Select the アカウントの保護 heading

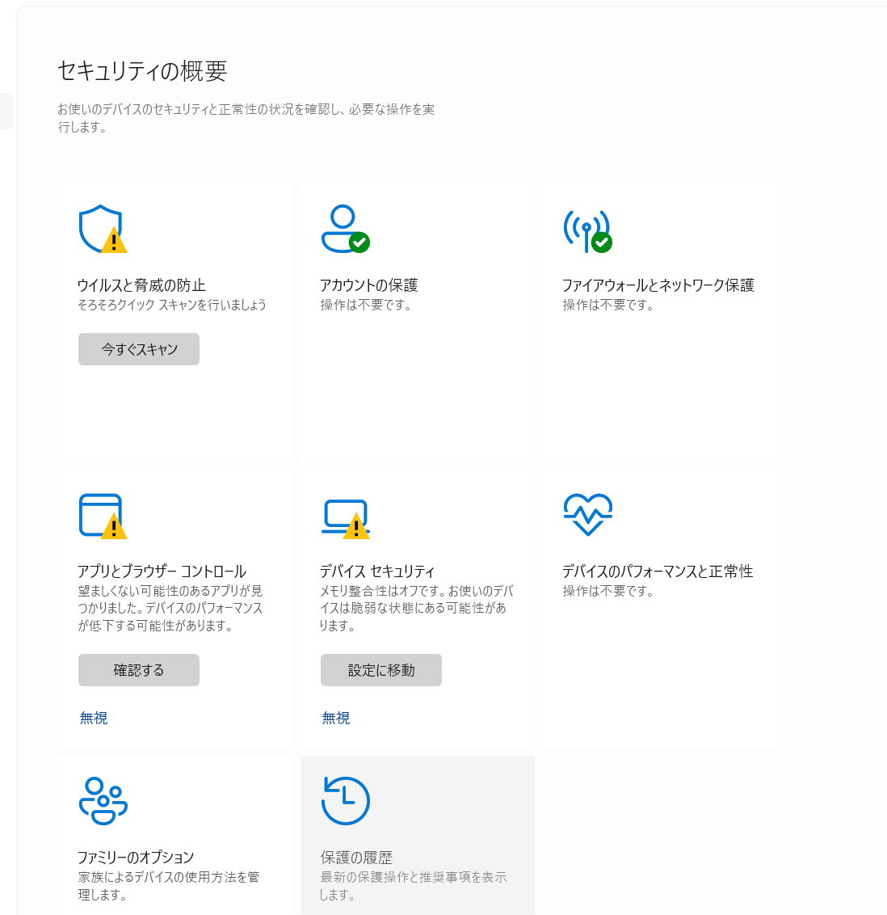click(x=368, y=285)
